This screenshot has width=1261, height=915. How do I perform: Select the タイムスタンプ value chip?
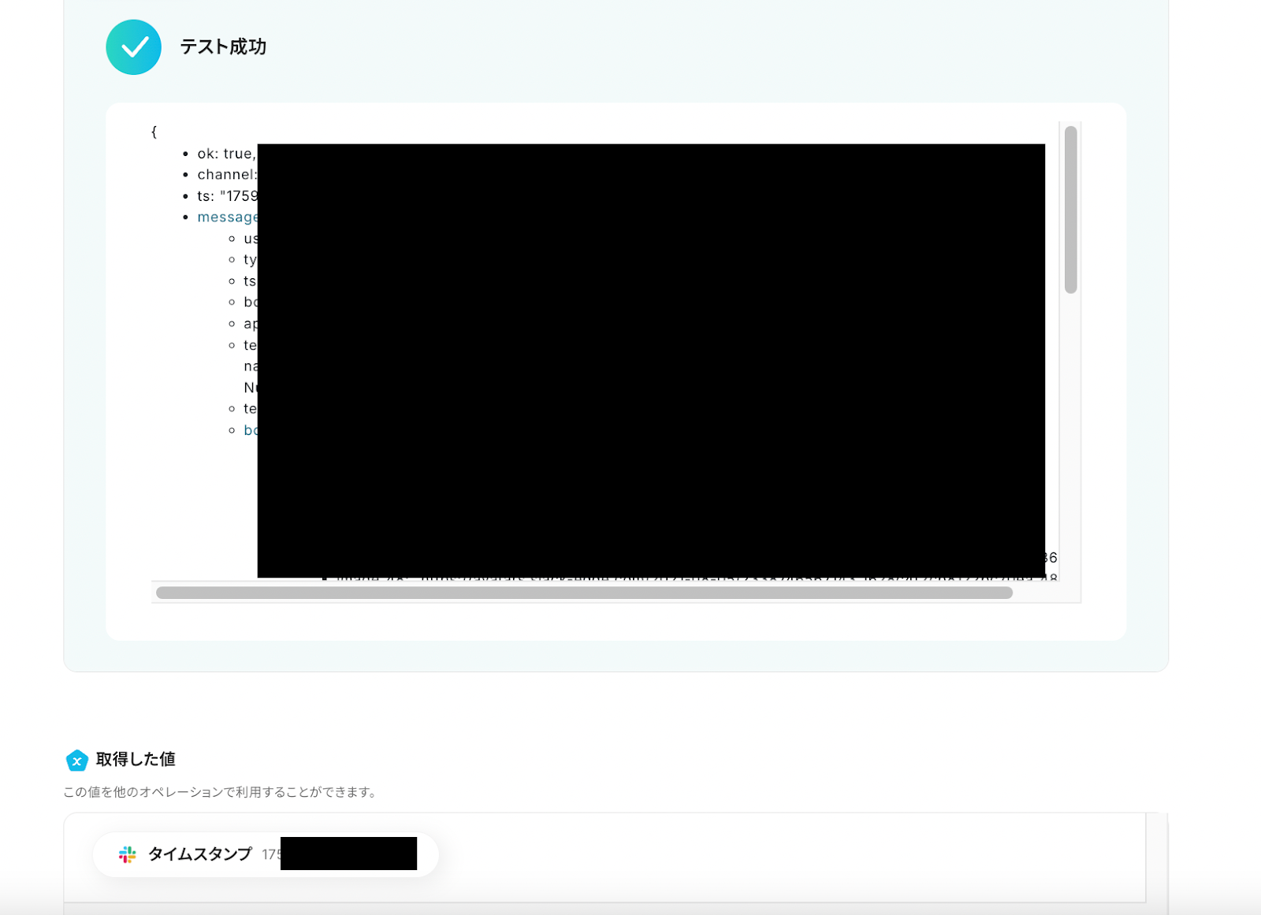point(266,854)
